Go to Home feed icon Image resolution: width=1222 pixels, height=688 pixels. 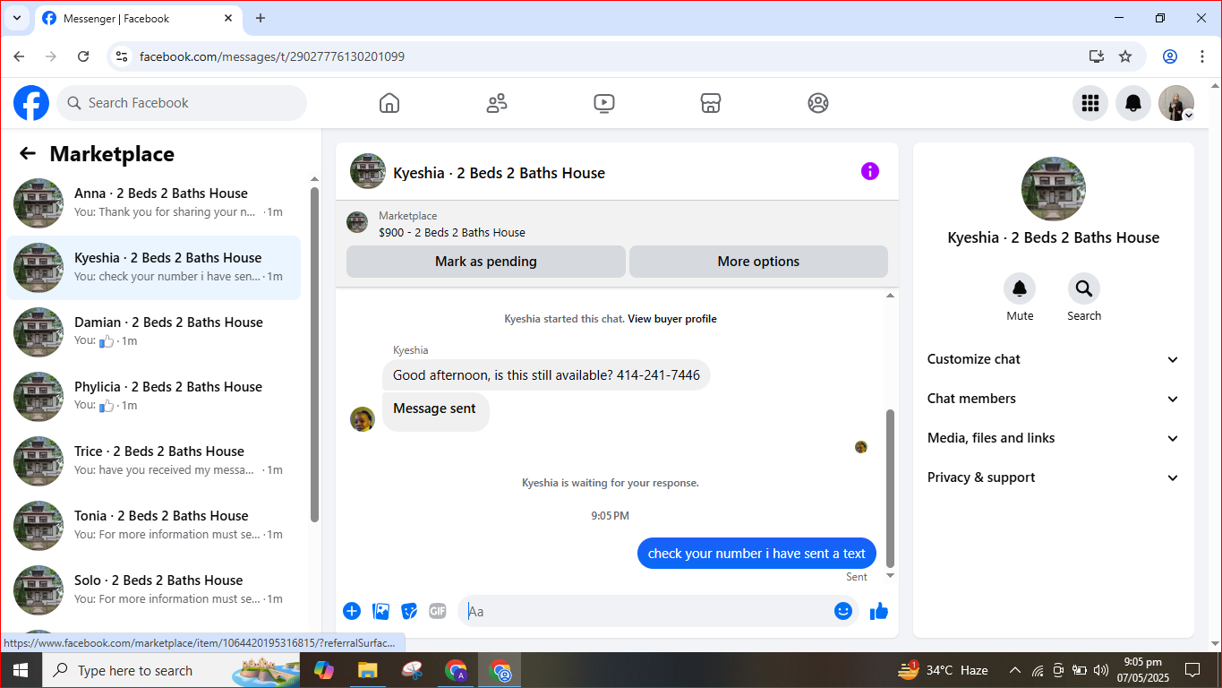coord(389,103)
